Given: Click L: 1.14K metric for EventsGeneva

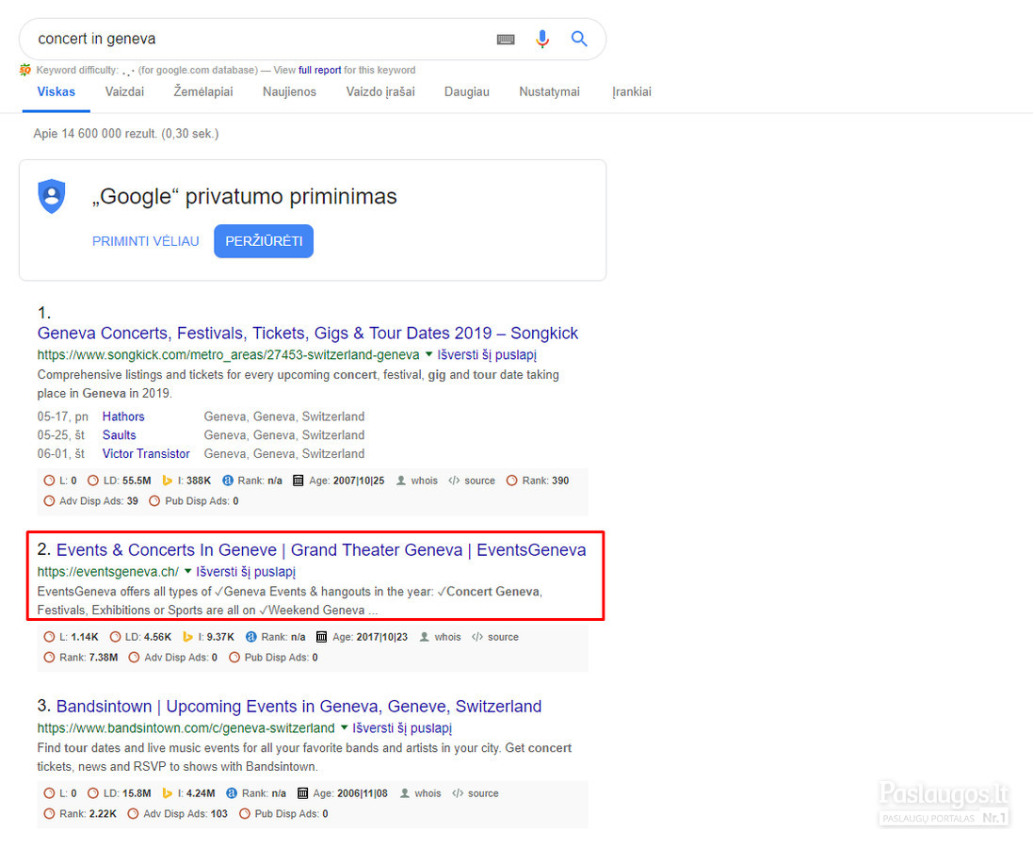Looking at the screenshot, I should [x=72, y=637].
